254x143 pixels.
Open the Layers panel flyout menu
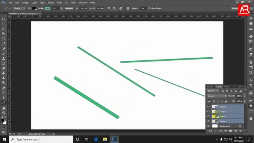[x=245, y=87]
